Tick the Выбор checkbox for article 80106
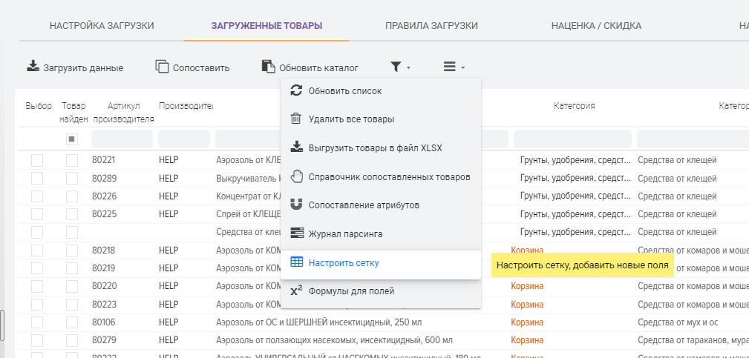The height and width of the screenshot is (358, 749). point(37,322)
